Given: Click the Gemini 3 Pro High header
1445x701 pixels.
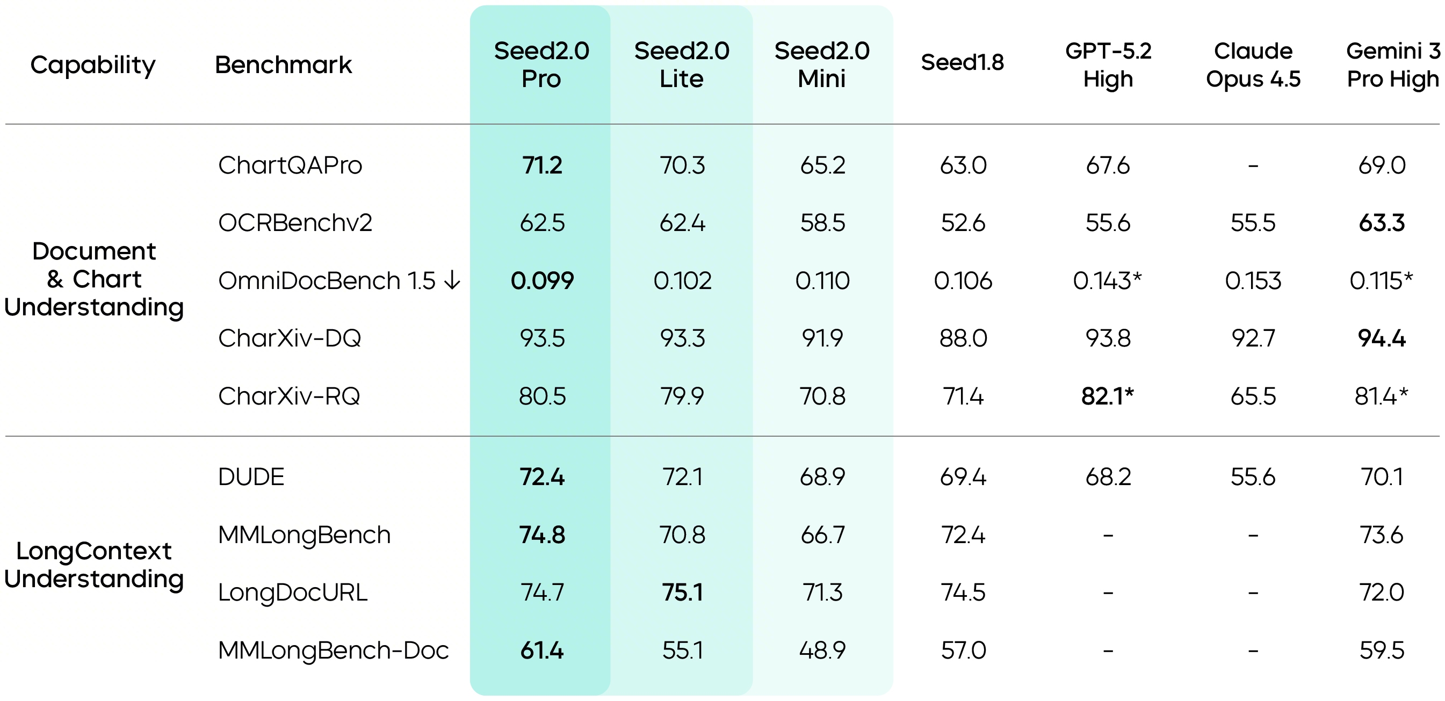Looking at the screenshot, I should (1392, 65).
